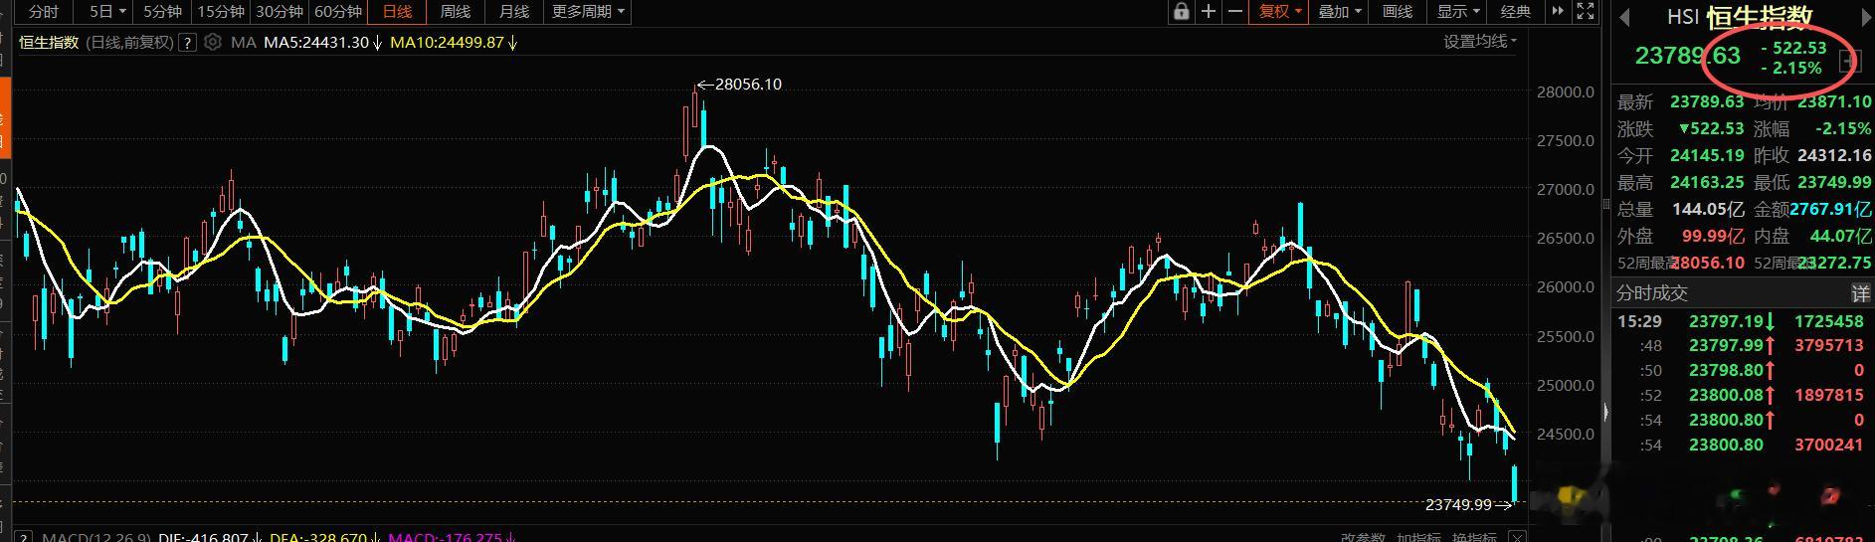Click 昨收 24312.16 value
The image size is (1875, 542).
coord(1834,156)
